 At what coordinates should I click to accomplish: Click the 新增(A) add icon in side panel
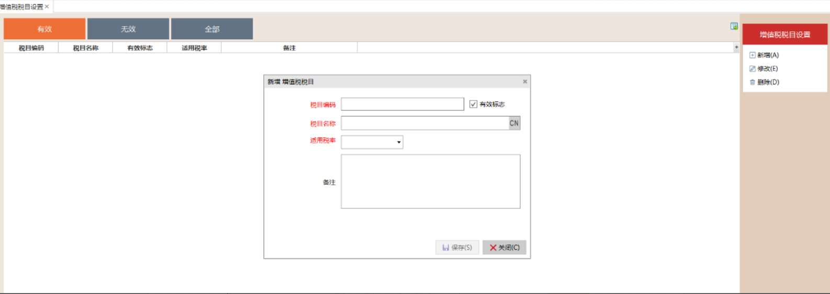(753, 55)
